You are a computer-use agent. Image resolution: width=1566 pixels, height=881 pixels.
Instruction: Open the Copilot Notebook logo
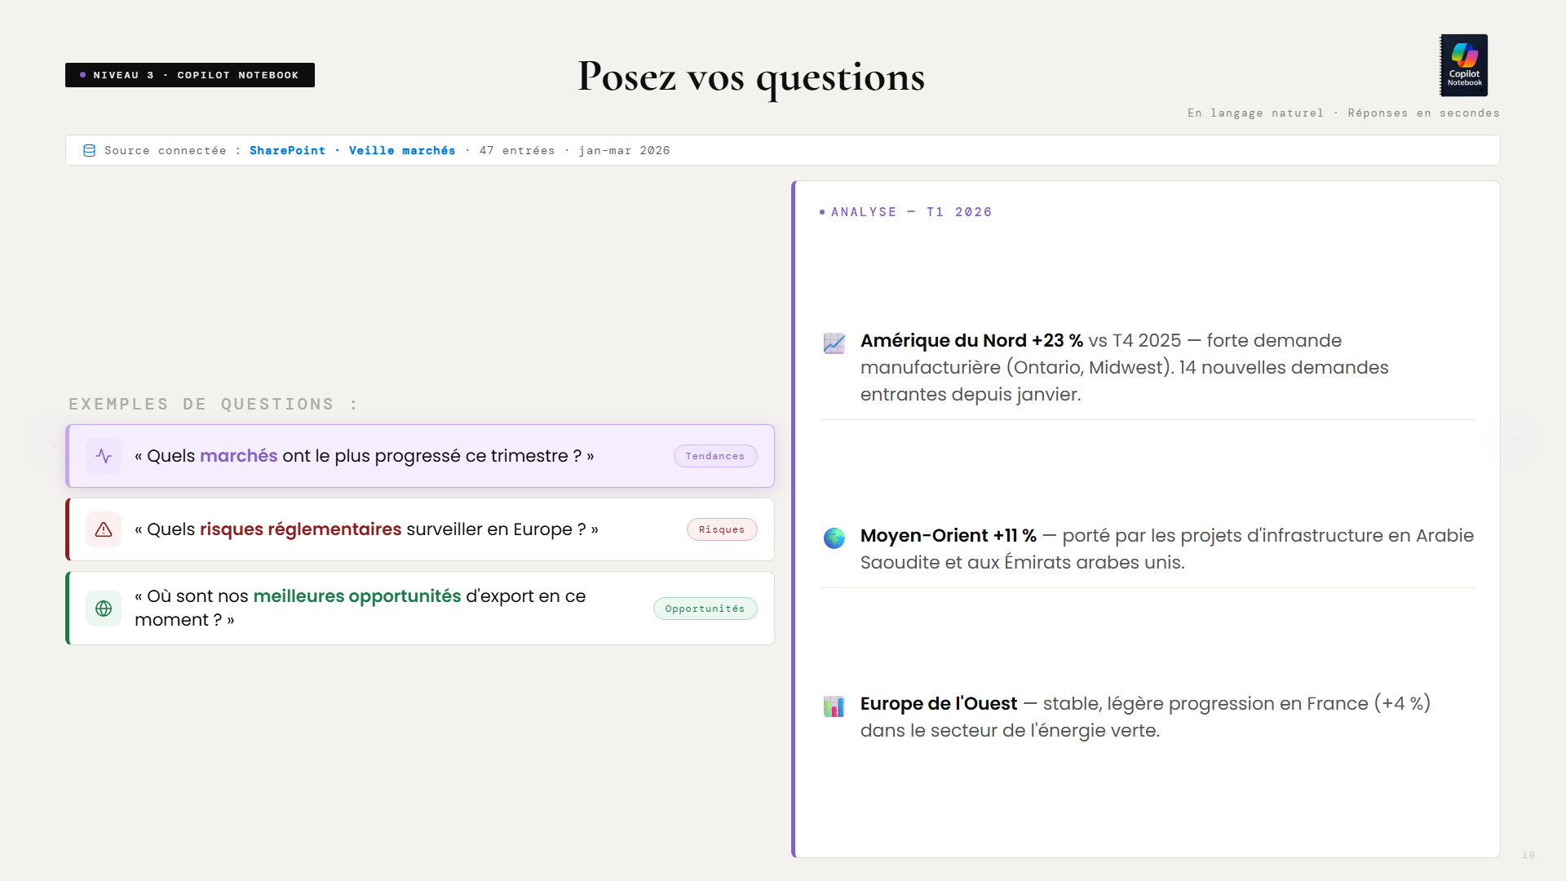point(1463,65)
